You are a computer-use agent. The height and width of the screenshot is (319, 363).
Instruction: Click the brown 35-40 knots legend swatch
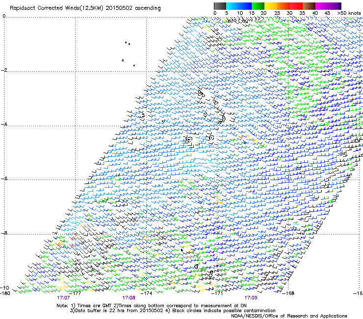[309, 6]
